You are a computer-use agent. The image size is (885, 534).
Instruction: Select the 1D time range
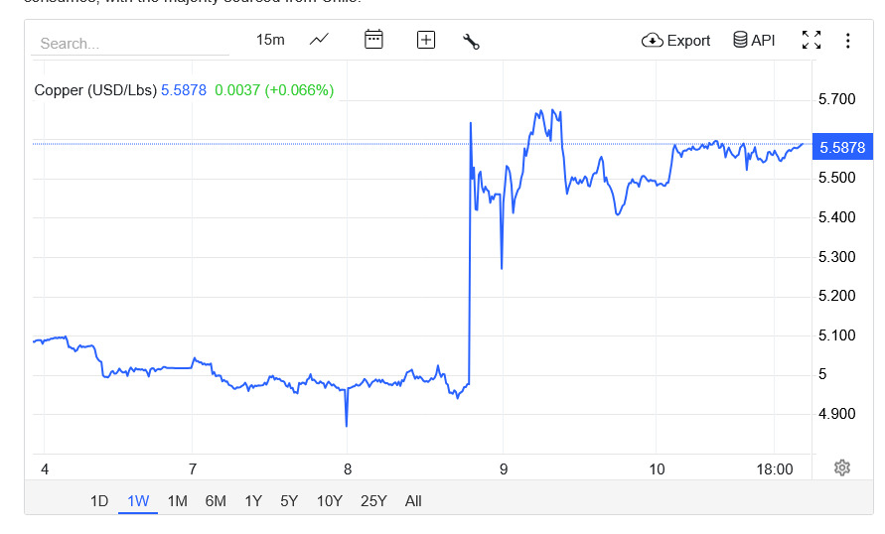tap(99, 501)
